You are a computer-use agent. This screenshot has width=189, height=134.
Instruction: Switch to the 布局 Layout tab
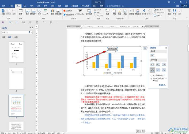coord(32,6)
